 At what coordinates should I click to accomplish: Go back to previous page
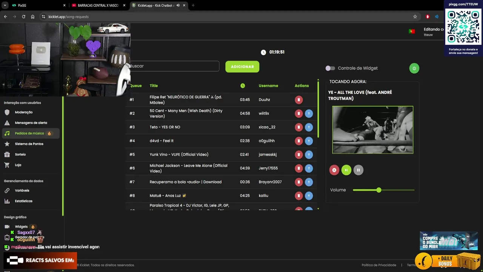[x=5, y=17]
